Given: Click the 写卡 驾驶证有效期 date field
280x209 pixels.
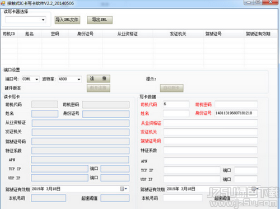Looking at the screenshot, I should 213,189.
